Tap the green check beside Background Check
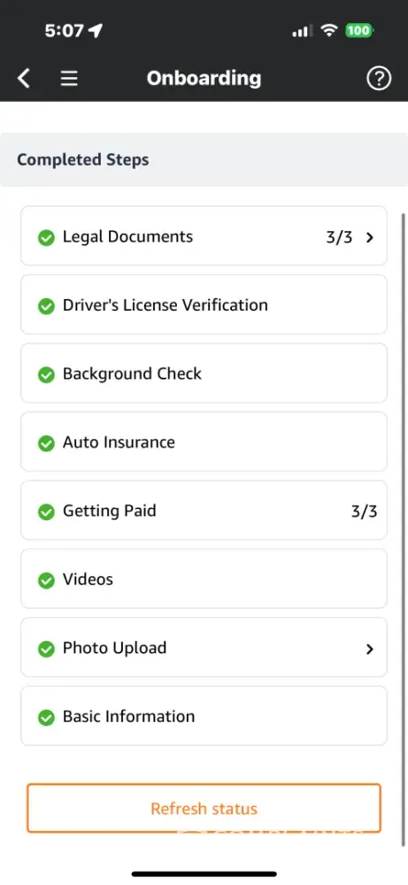 tap(46, 374)
